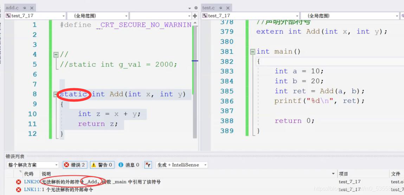Click the add.c vertical scrollbar thumb
Screen dimensions: 404x195
(195, 82)
